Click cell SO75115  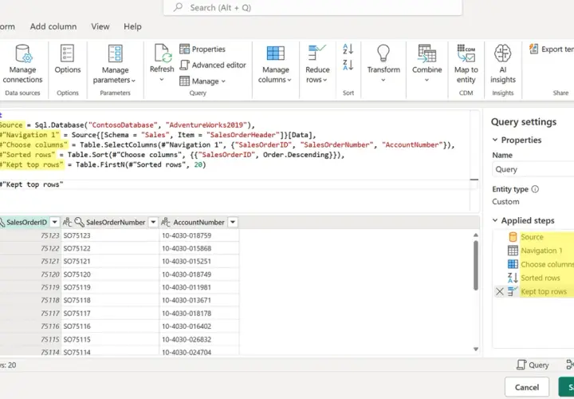(x=110, y=339)
